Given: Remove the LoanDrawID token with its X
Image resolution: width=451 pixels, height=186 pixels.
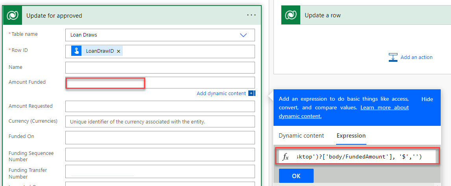Looking at the screenshot, I should pos(118,52).
